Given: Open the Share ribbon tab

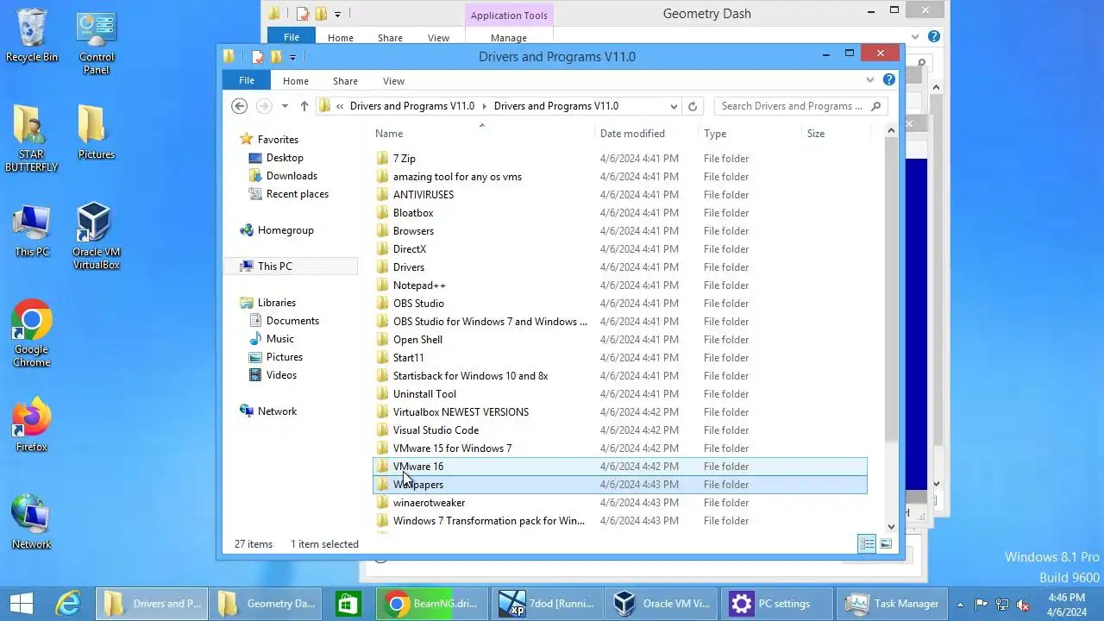Looking at the screenshot, I should click(x=345, y=80).
